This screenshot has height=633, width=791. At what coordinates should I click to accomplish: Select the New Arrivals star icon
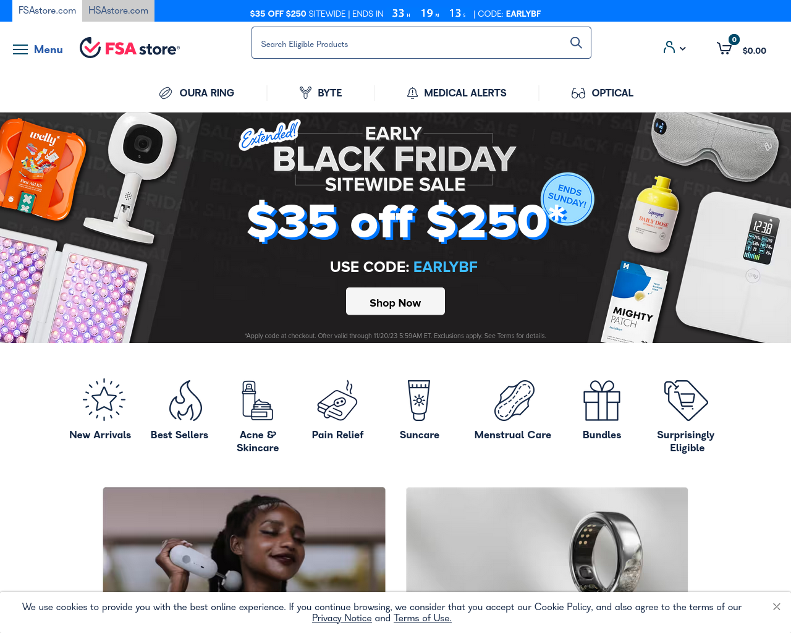pos(104,400)
